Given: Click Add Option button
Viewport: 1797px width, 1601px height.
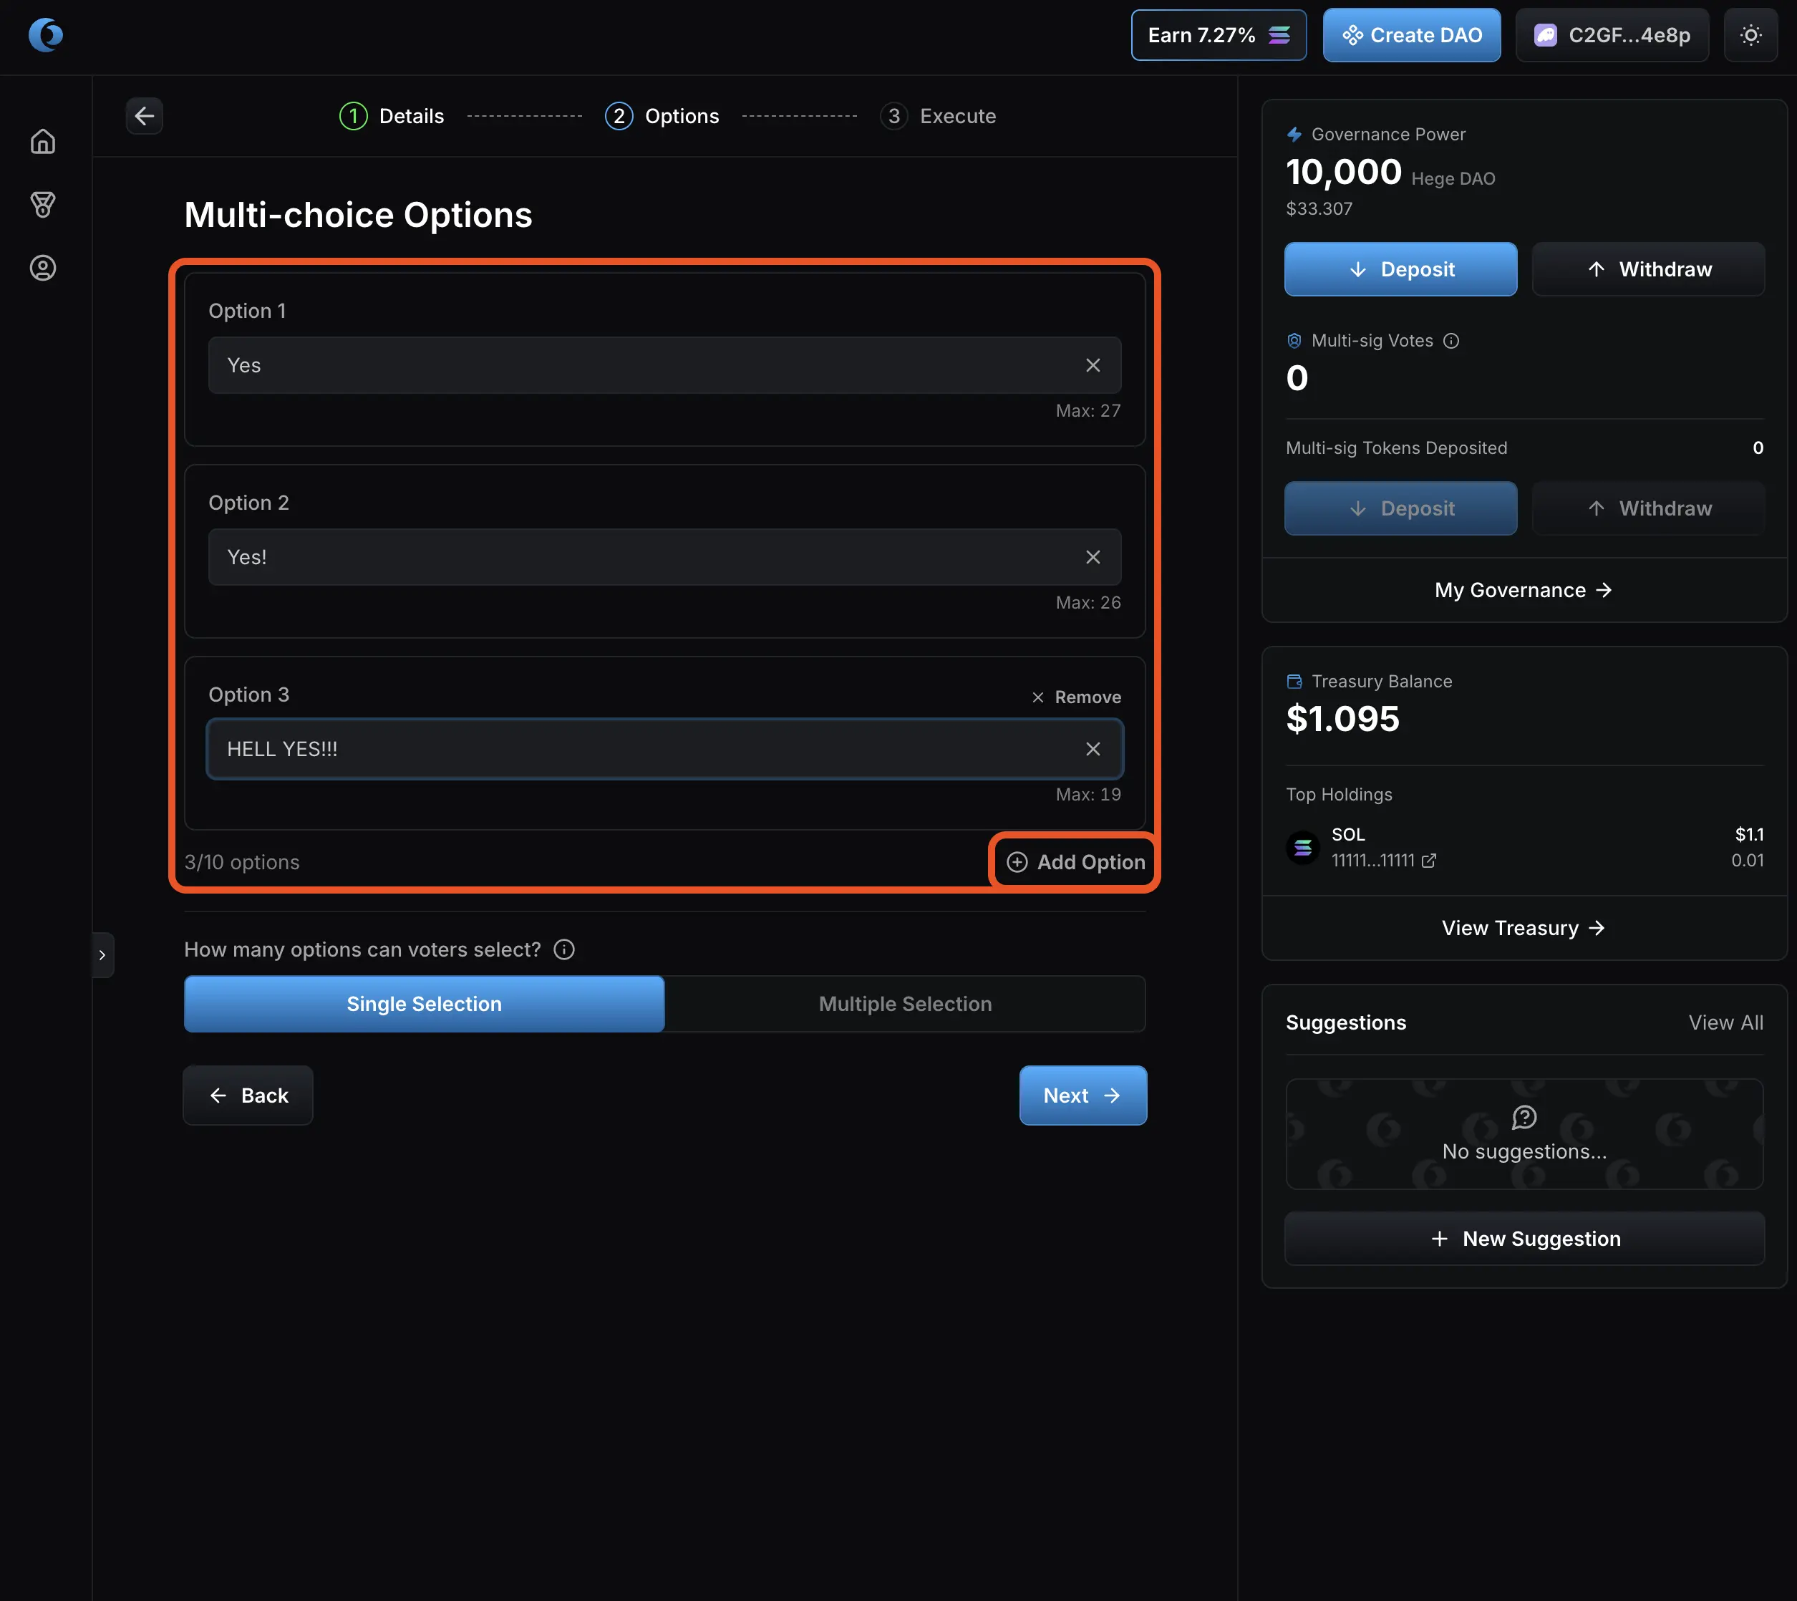Looking at the screenshot, I should click(x=1076, y=862).
